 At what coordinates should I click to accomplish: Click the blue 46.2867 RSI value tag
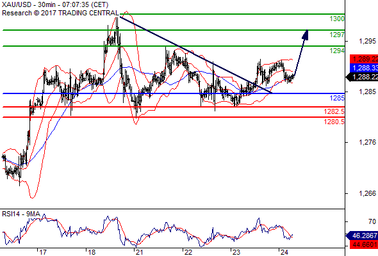362,236
